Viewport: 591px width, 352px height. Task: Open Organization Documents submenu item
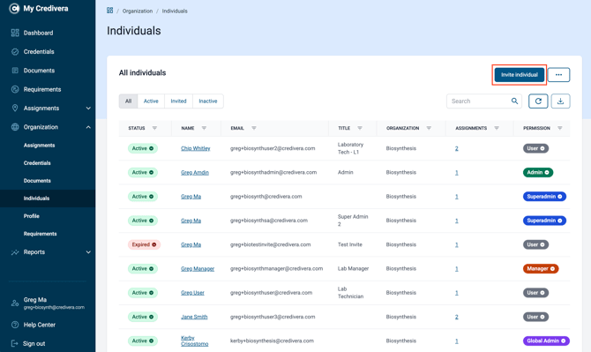[37, 181]
